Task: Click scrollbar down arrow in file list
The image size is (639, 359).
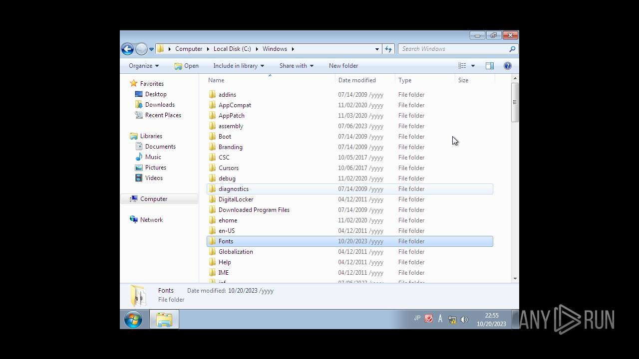Action: 515,279
